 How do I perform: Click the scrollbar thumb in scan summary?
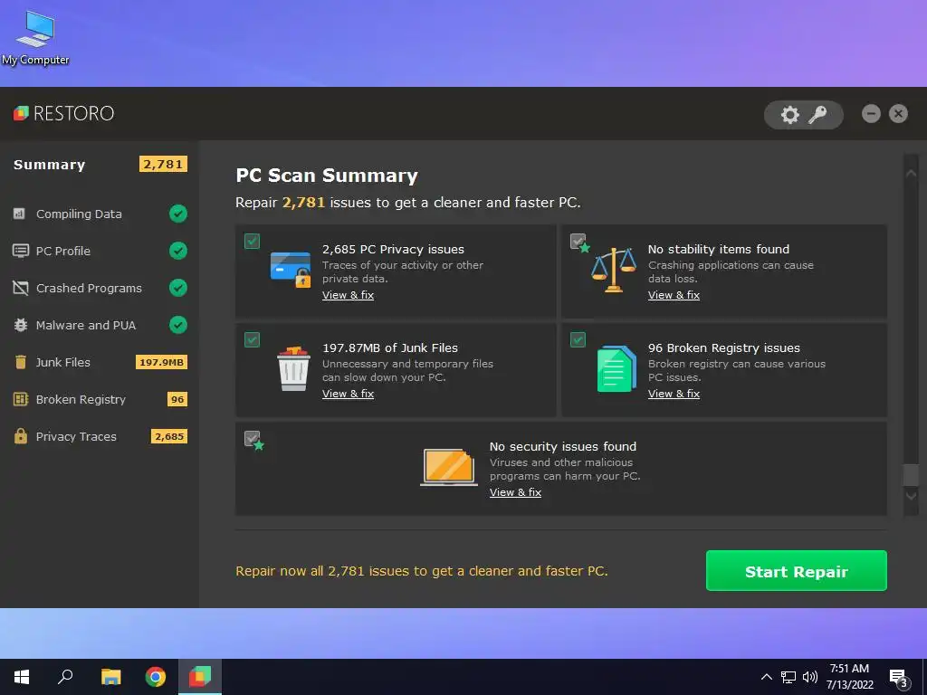coord(911,475)
